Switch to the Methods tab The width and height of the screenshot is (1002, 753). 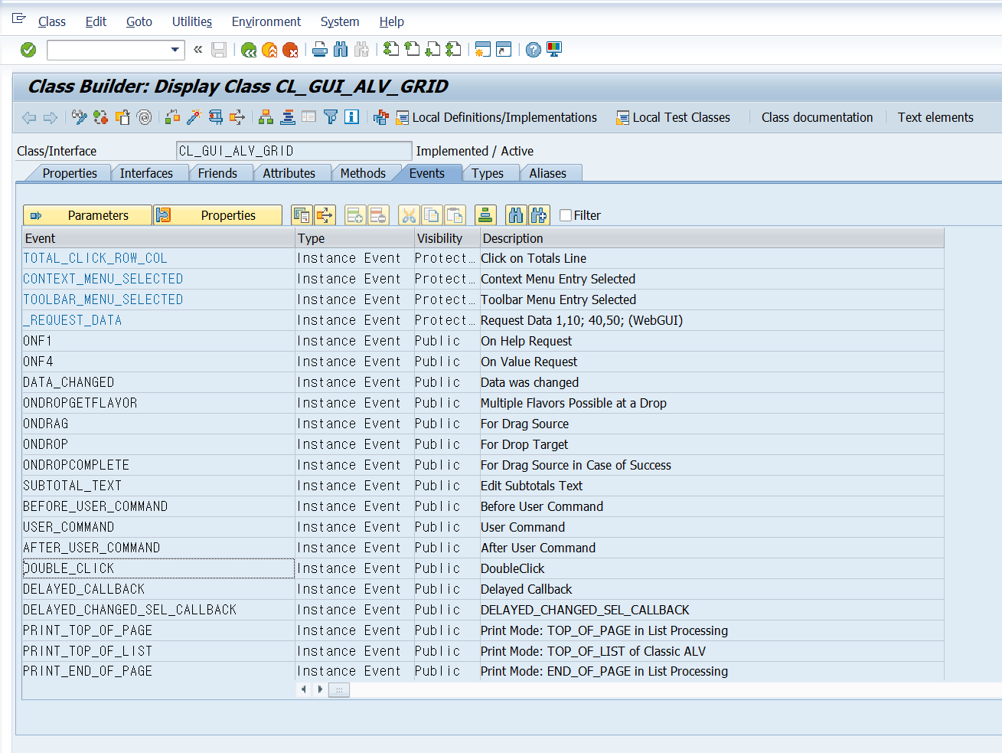[363, 173]
